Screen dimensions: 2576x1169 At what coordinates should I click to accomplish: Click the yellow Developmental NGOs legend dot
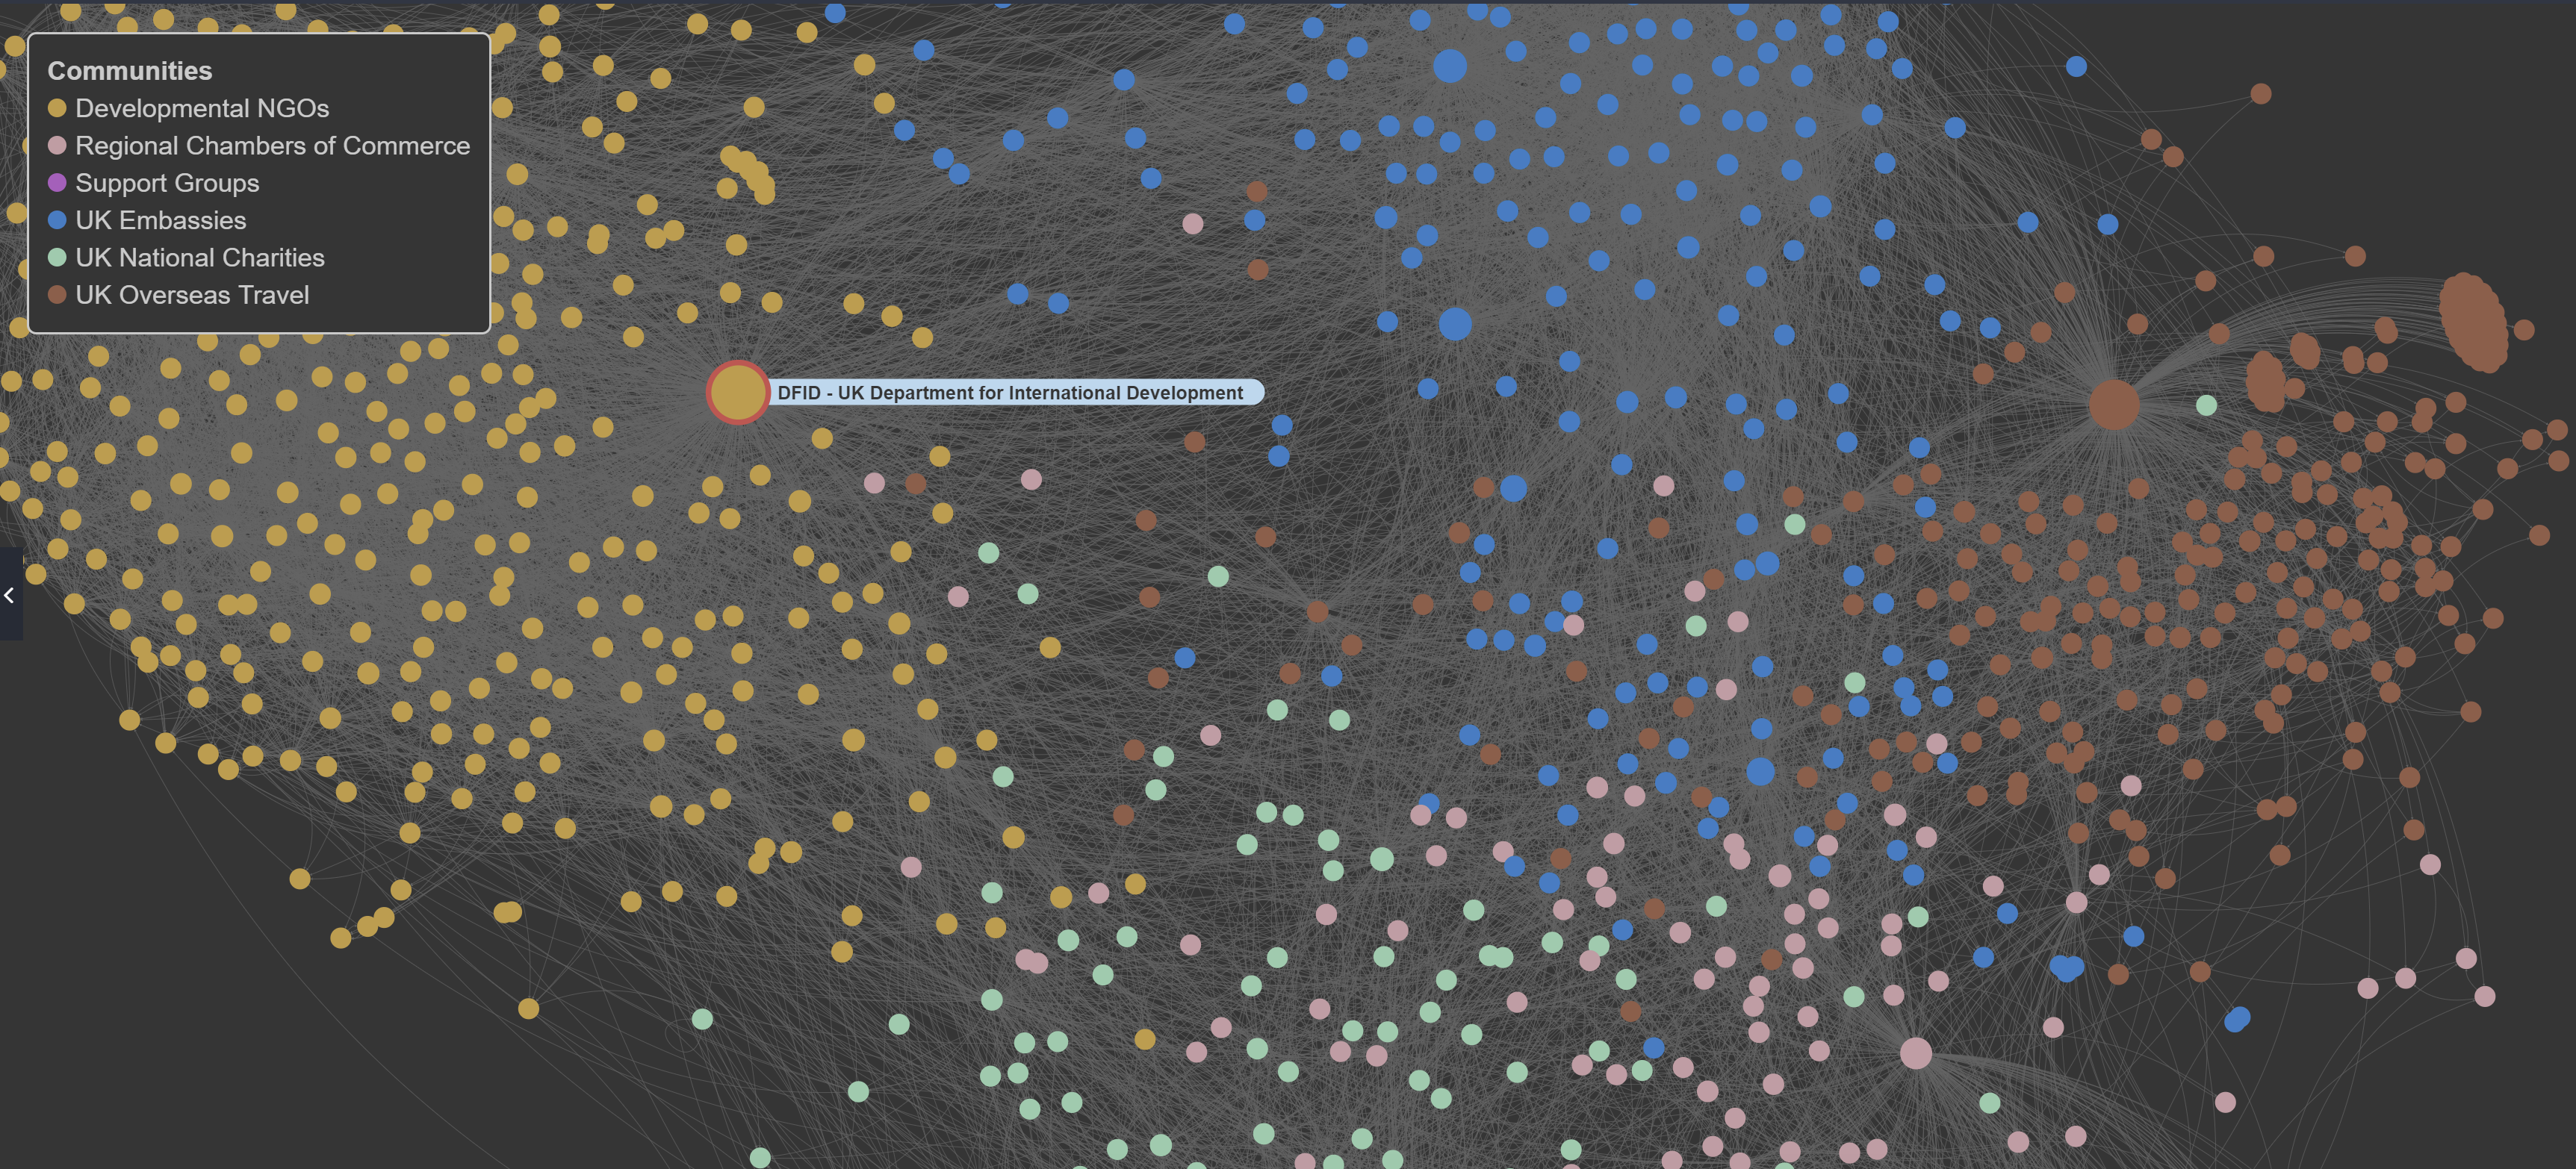(57, 108)
